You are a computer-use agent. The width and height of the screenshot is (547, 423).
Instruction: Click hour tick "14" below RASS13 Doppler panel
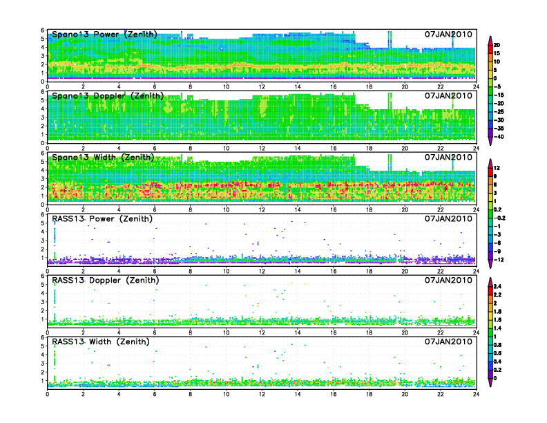pos(298,332)
